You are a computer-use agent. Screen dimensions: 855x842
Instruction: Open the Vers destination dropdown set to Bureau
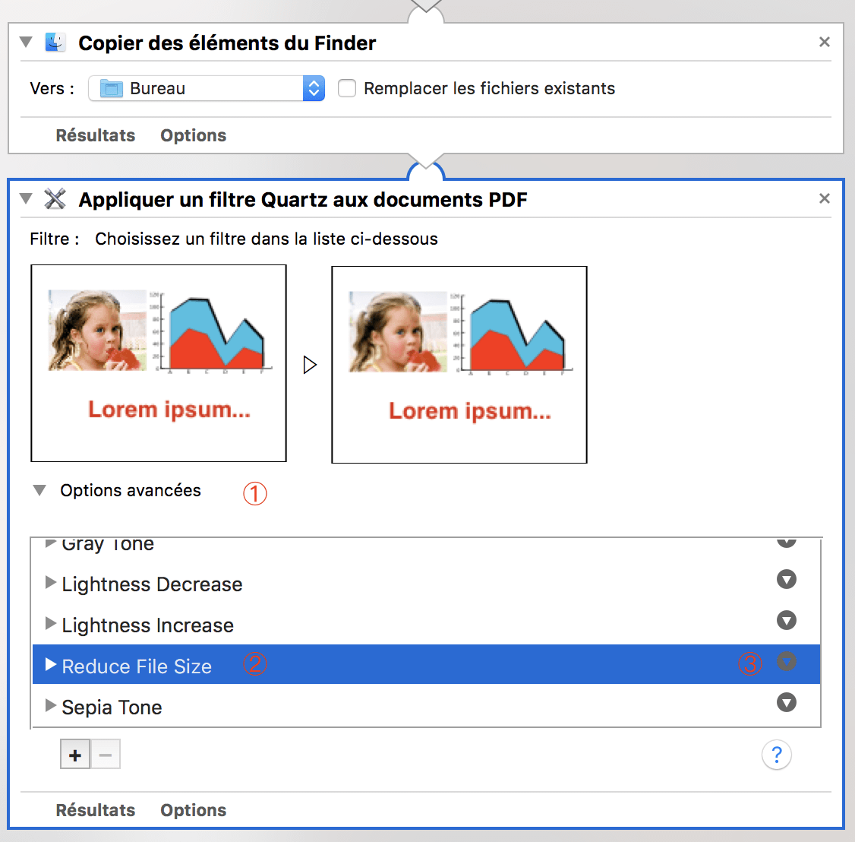click(x=207, y=88)
